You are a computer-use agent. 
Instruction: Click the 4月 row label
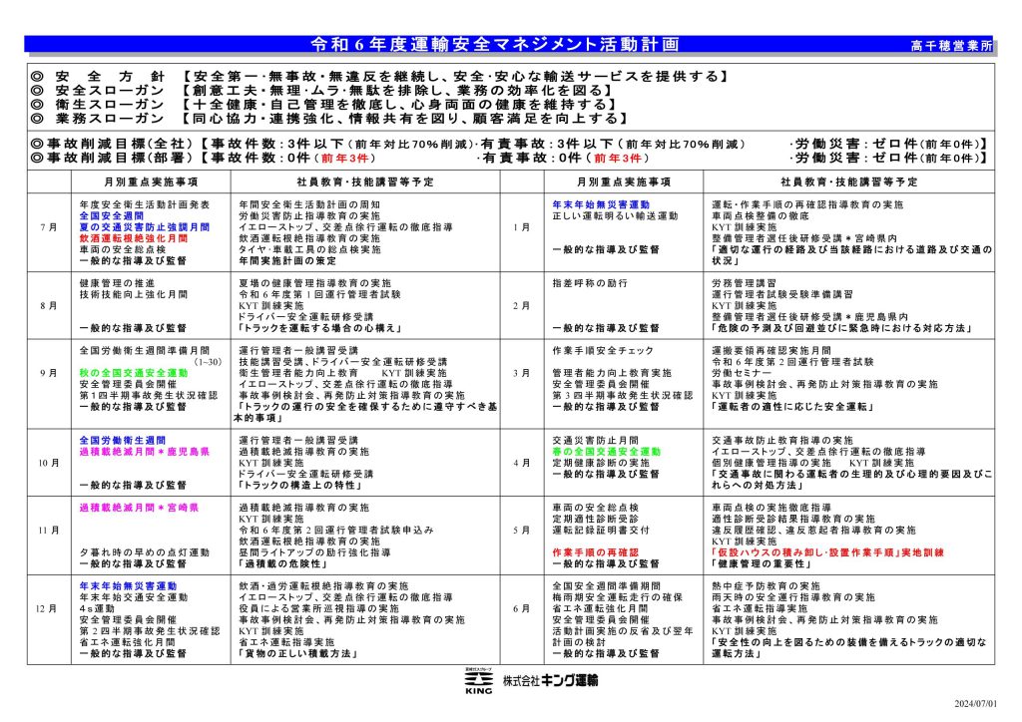521,463
